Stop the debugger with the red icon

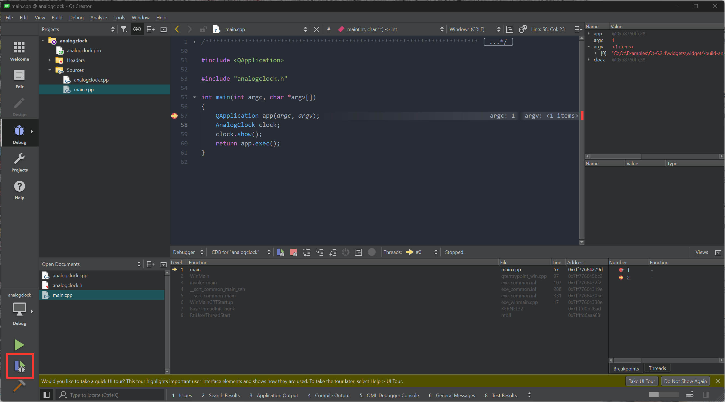click(x=293, y=252)
